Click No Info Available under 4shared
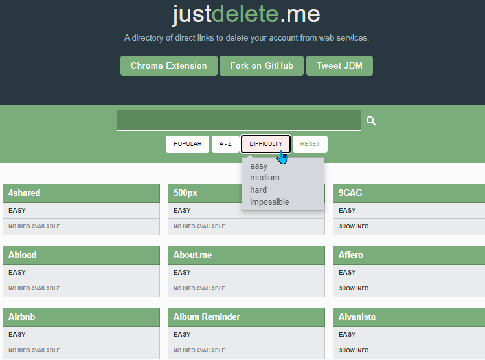This screenshot has width=485, height=360. 34,226
